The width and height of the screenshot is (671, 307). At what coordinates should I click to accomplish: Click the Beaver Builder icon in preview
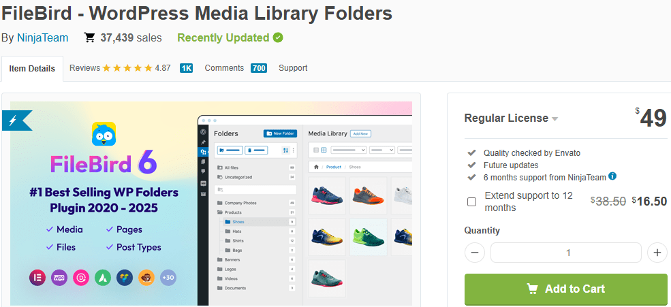(146, 278)
